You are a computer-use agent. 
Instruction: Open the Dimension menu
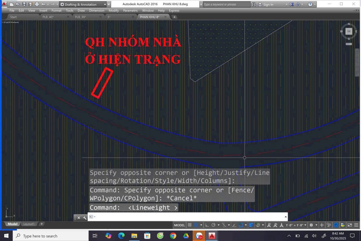(x=97, y=10)
